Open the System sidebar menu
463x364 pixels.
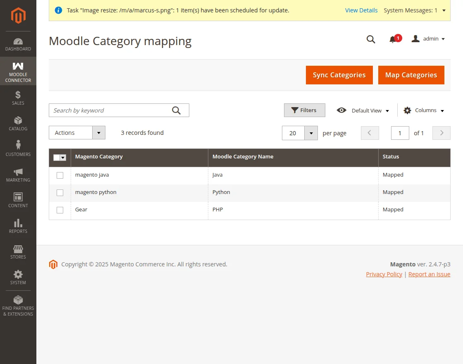pyautogui.click(x=18, y=278)
